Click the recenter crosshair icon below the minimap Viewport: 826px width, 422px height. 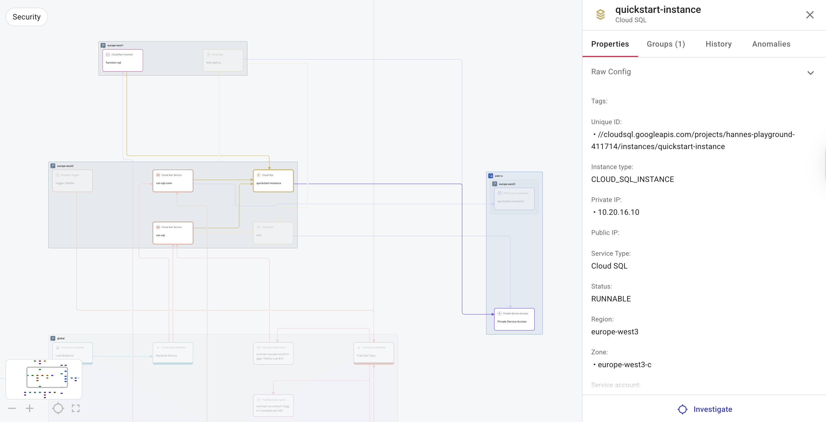coord(58,408)
